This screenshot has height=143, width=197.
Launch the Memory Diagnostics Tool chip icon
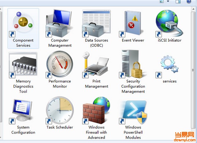23,65
